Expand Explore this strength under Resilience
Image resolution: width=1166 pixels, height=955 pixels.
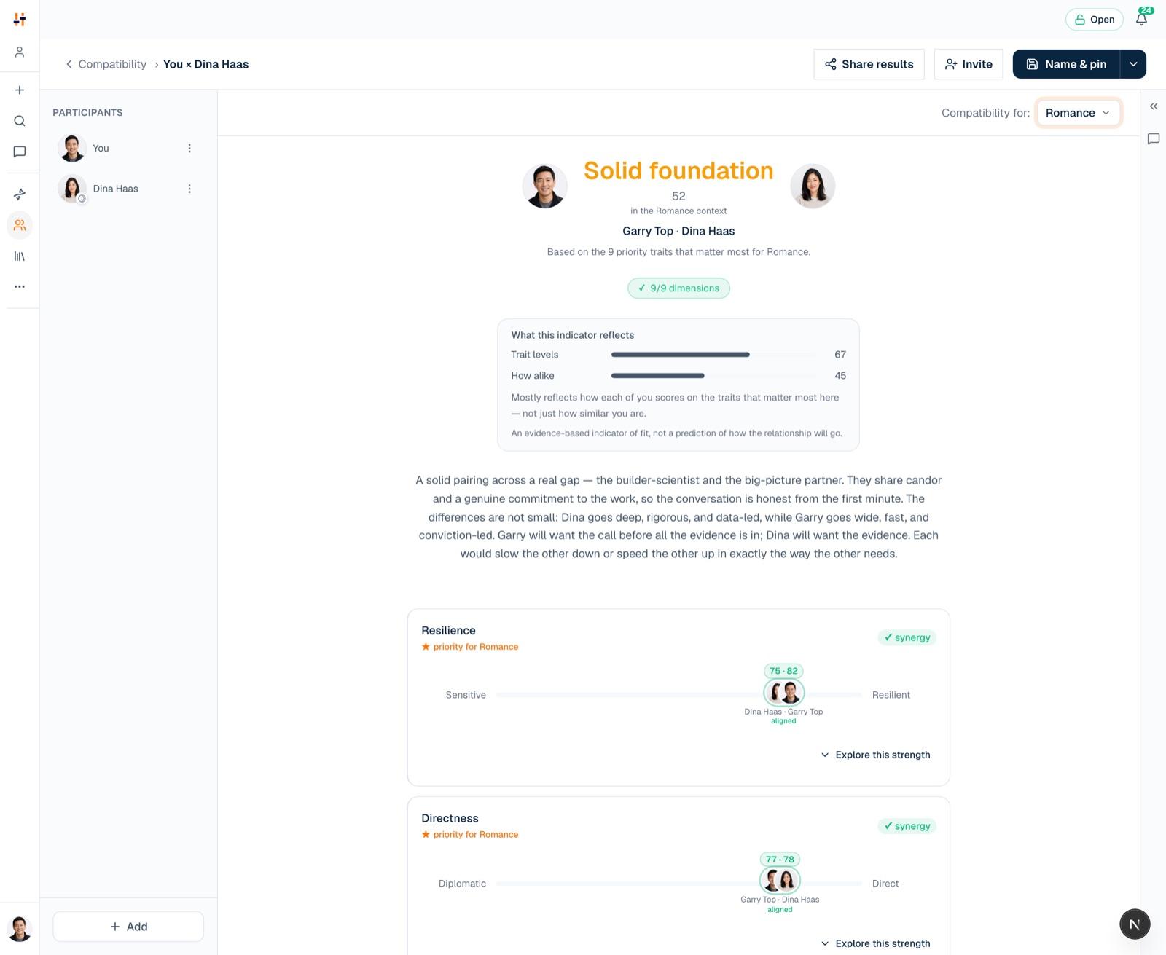pyautogui.click(x=875, y=755)
